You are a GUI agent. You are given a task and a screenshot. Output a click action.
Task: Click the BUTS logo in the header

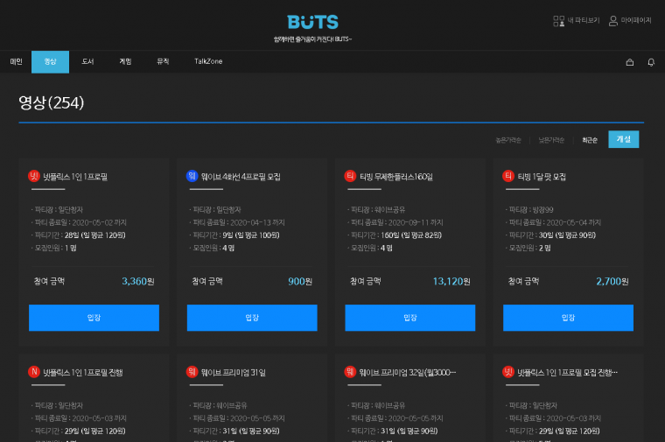(x=312, y=22)
